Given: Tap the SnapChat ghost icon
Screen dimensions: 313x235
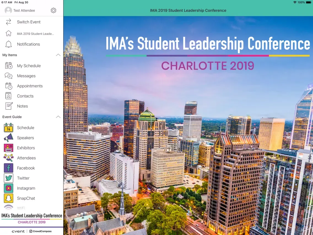Looking at the screenshot, I should pyautogui.click(x=9, y=198).
